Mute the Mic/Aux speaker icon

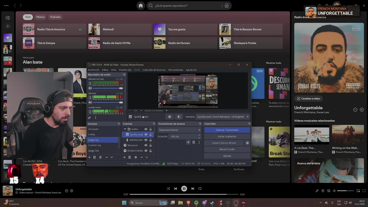tap(90, 102)
